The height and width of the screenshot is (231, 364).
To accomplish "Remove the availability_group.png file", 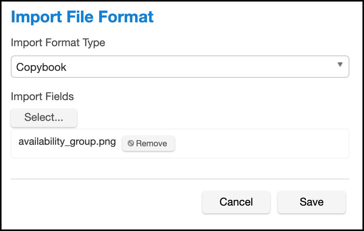I will pos(148,143).
